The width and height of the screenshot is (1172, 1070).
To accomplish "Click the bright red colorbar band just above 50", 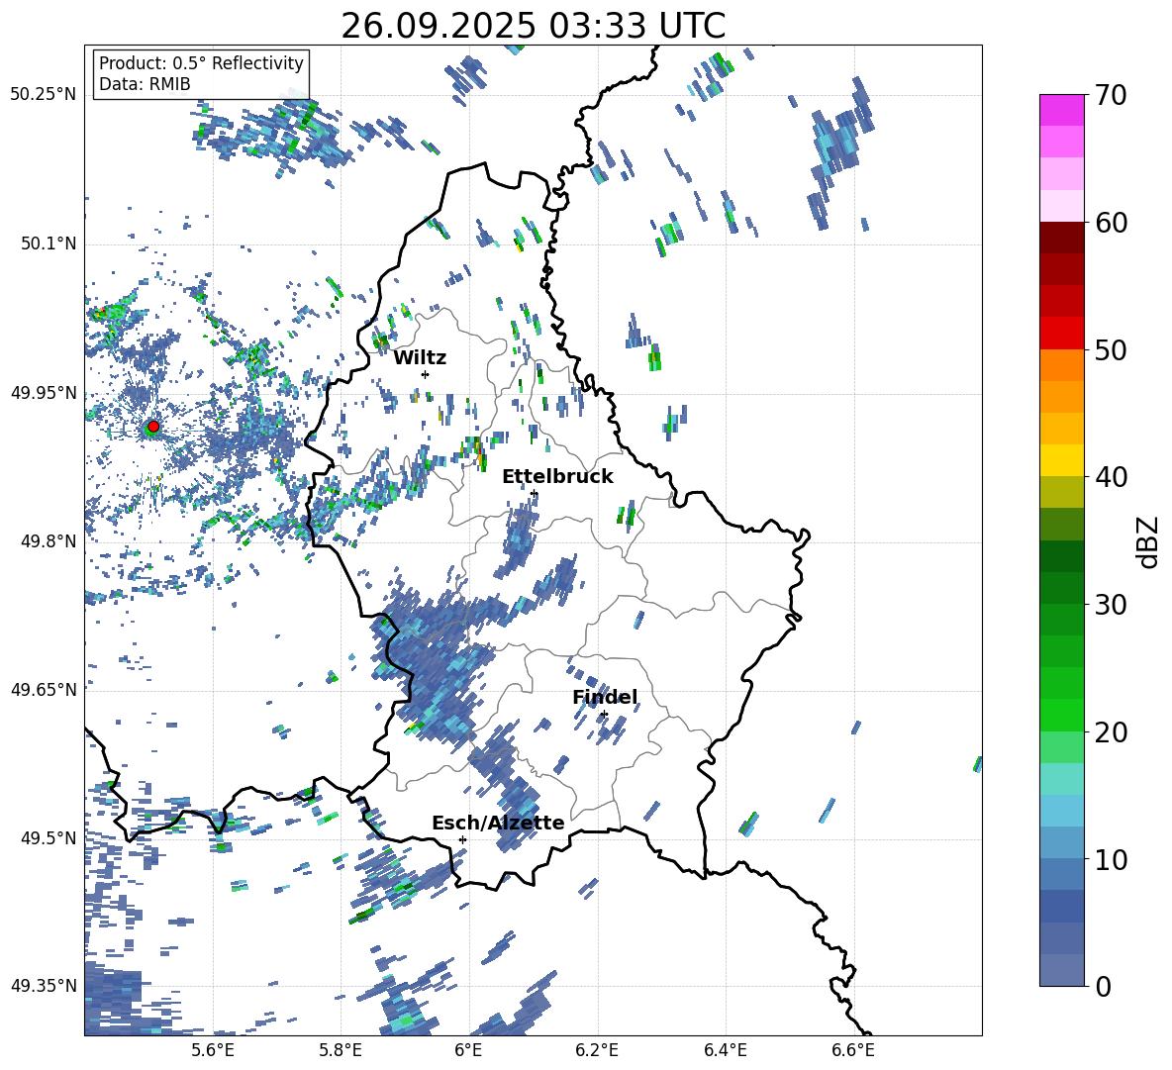I will (x=1061, y=334).
